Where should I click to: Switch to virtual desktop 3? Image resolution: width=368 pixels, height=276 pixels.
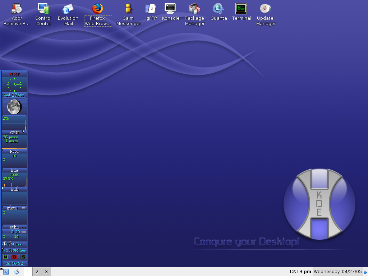coord(46,272)
